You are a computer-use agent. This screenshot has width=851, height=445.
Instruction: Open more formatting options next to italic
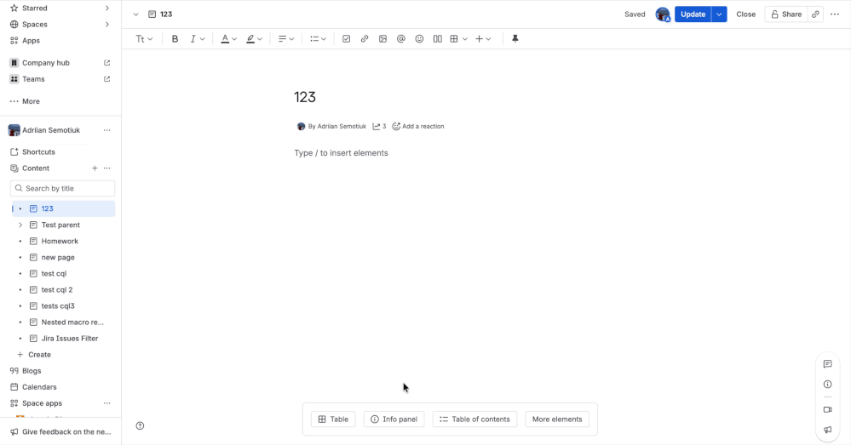[203, 39]
